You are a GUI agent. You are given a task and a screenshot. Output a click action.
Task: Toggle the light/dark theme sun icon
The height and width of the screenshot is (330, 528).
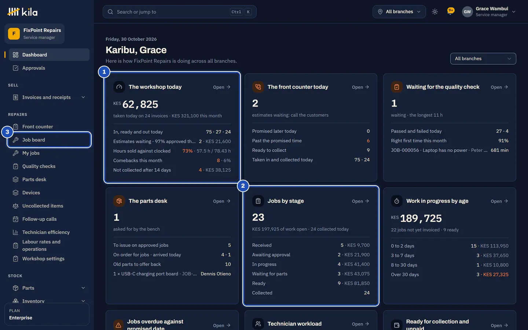tap(435, 12)
